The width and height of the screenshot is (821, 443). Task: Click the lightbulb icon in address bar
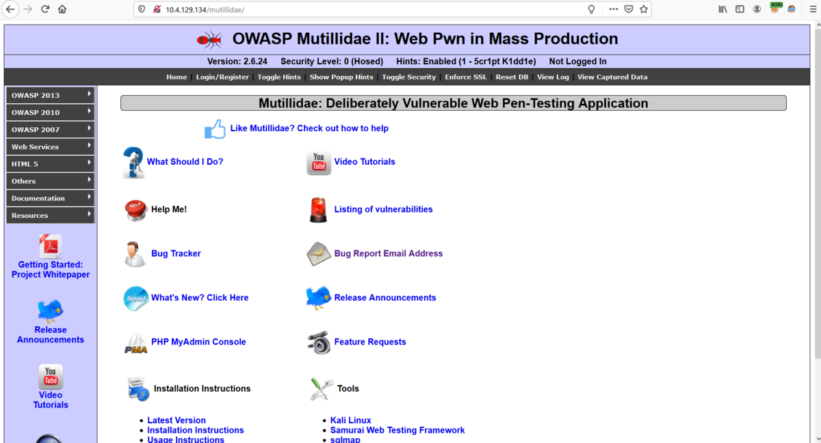[x=591, y=10]
